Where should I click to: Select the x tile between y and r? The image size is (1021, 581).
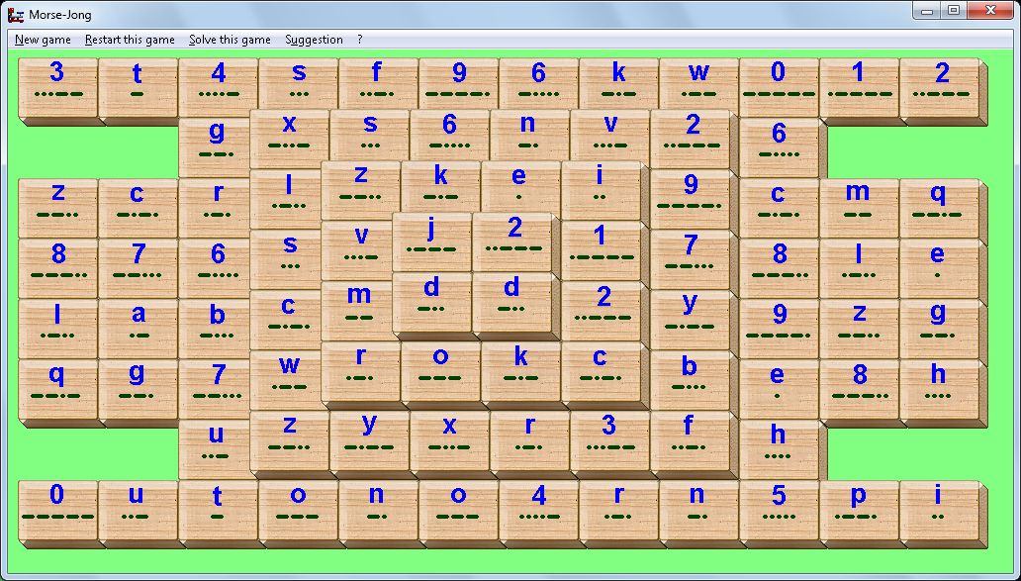point(449,439)
